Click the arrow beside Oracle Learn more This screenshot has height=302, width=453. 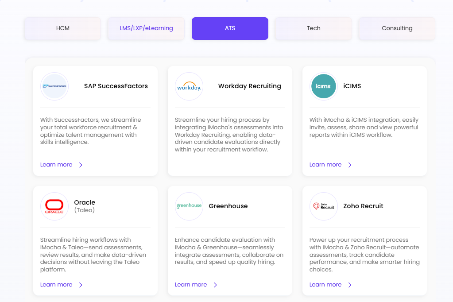79,285
